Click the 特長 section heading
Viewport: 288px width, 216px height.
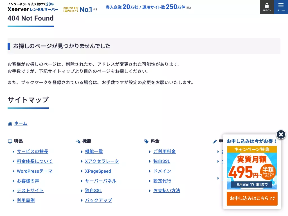19,141
